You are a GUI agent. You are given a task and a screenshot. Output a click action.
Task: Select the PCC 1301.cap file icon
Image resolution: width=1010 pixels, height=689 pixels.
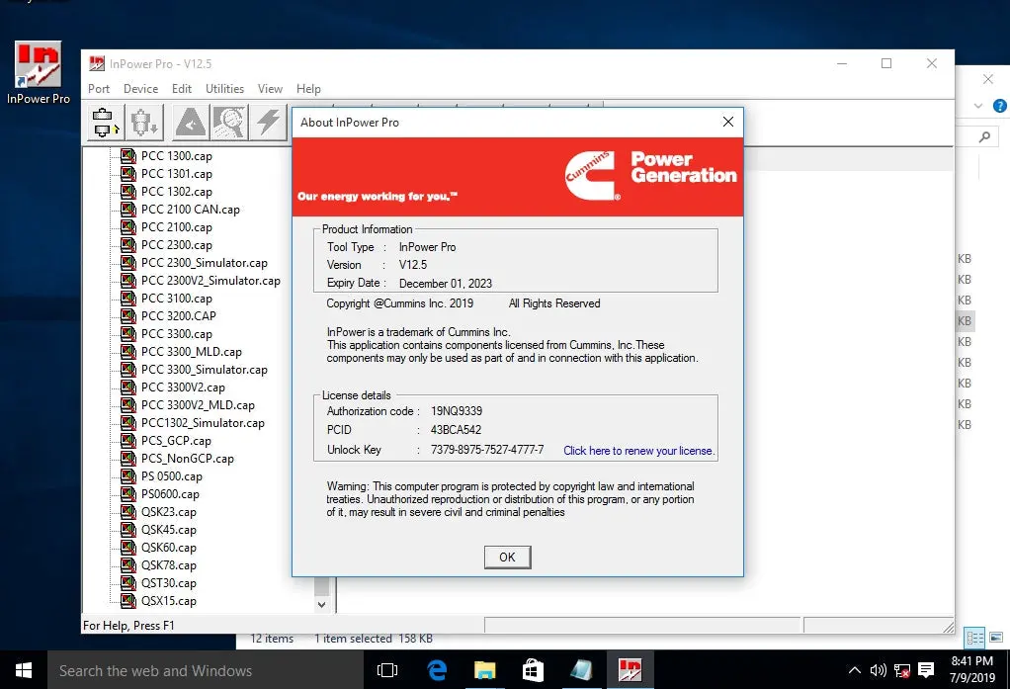pos(128,174)
